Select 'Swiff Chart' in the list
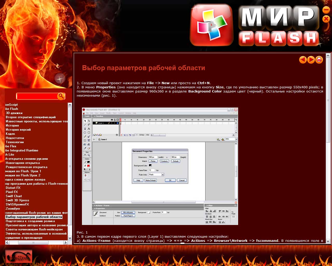This screenshot has height=266, width=332. (14, 196)
